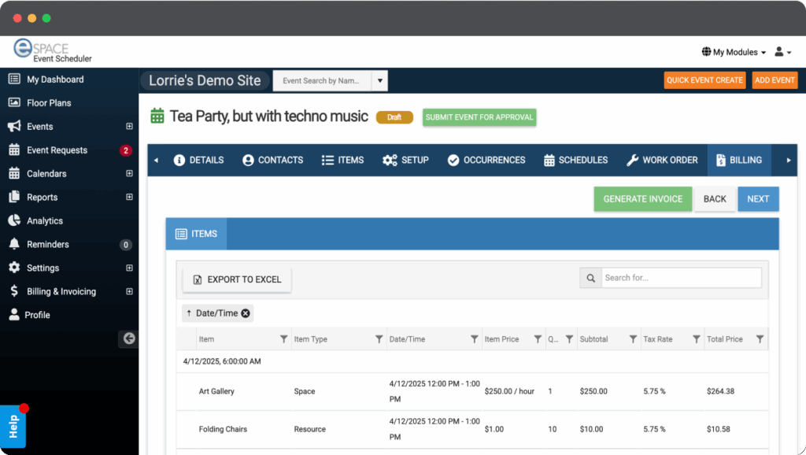Export items to Excel
The image size is (806, 455).
pos(237,279)
